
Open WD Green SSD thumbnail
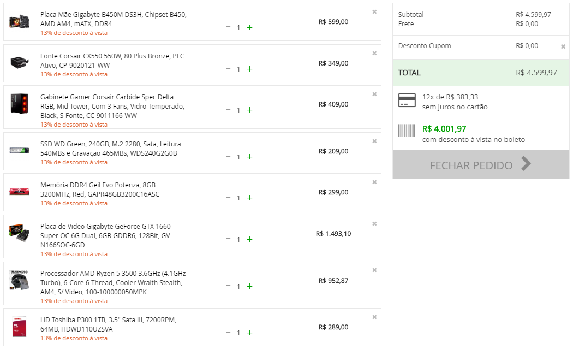19,150
